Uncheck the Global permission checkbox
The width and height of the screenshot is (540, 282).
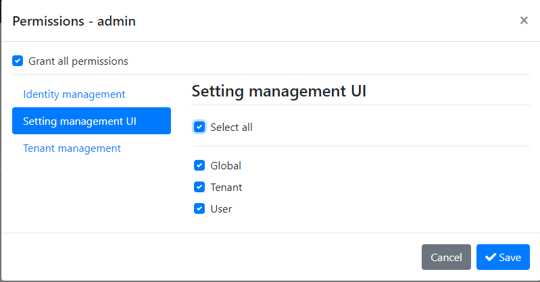coord(199,165)
